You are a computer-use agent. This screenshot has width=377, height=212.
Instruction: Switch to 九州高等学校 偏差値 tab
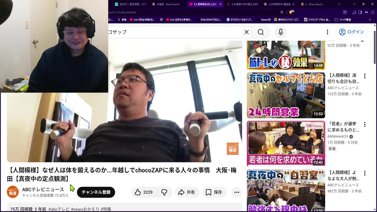point(280,4)
